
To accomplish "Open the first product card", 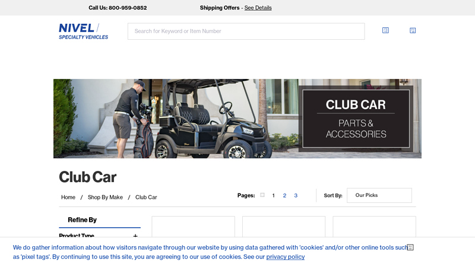I will [194, 227].
